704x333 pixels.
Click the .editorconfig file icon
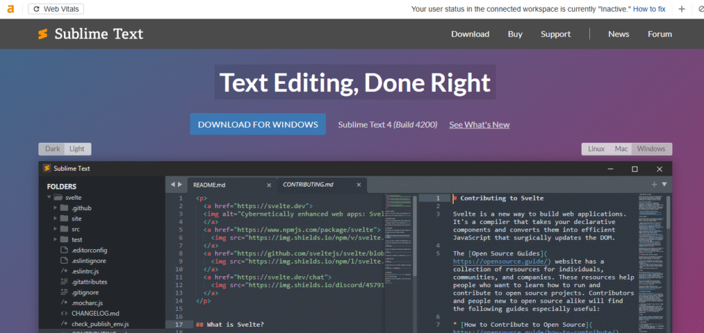click(x=64, y=250)
